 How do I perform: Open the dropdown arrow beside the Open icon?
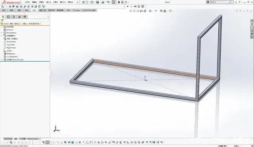point(94,2)
